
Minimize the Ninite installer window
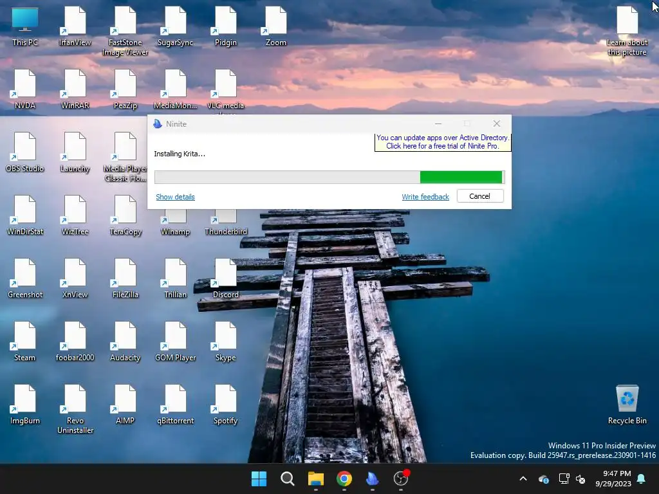point(438,124)
